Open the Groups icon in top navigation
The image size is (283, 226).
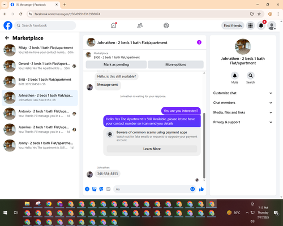pyautogui.click(x=166, y=25)
